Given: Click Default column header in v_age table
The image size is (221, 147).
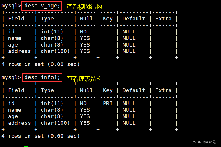Looking at the screenshot, I should tap(134, 19).
